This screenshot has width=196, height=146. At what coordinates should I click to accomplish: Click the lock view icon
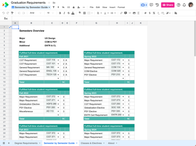coord(74,7)
